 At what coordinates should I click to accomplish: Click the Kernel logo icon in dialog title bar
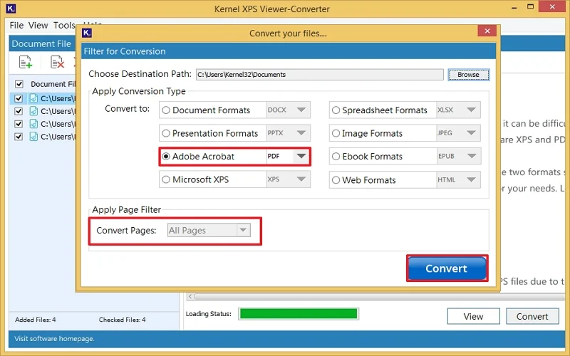pos(86,33)
